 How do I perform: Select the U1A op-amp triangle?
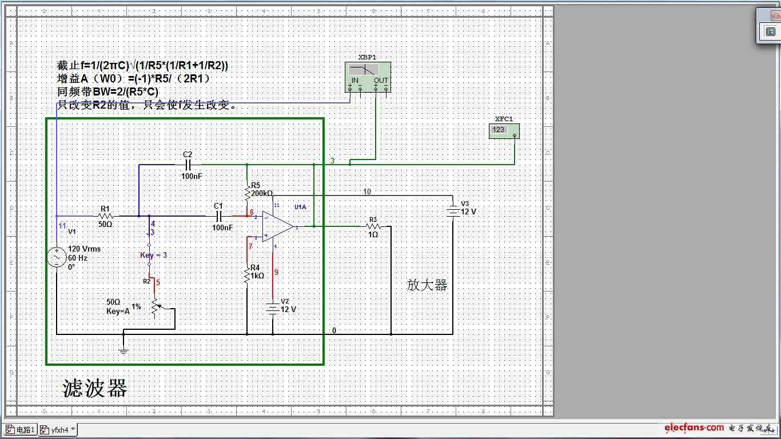(x=277, y=226)
